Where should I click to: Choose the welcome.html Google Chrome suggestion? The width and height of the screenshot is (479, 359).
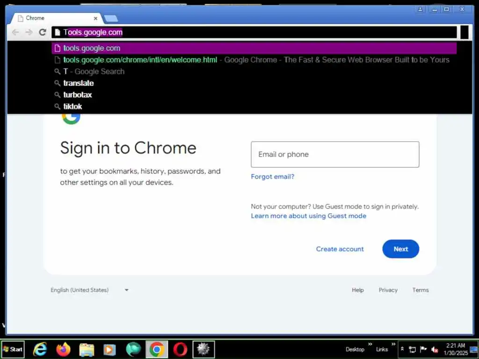pos(254,60)
